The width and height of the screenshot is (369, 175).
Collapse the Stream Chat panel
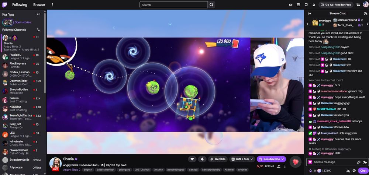click(310, 14)
